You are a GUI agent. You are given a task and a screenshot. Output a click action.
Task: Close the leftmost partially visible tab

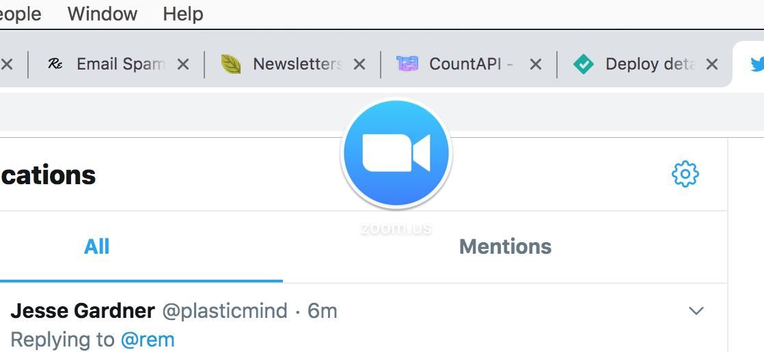point(6,64)
